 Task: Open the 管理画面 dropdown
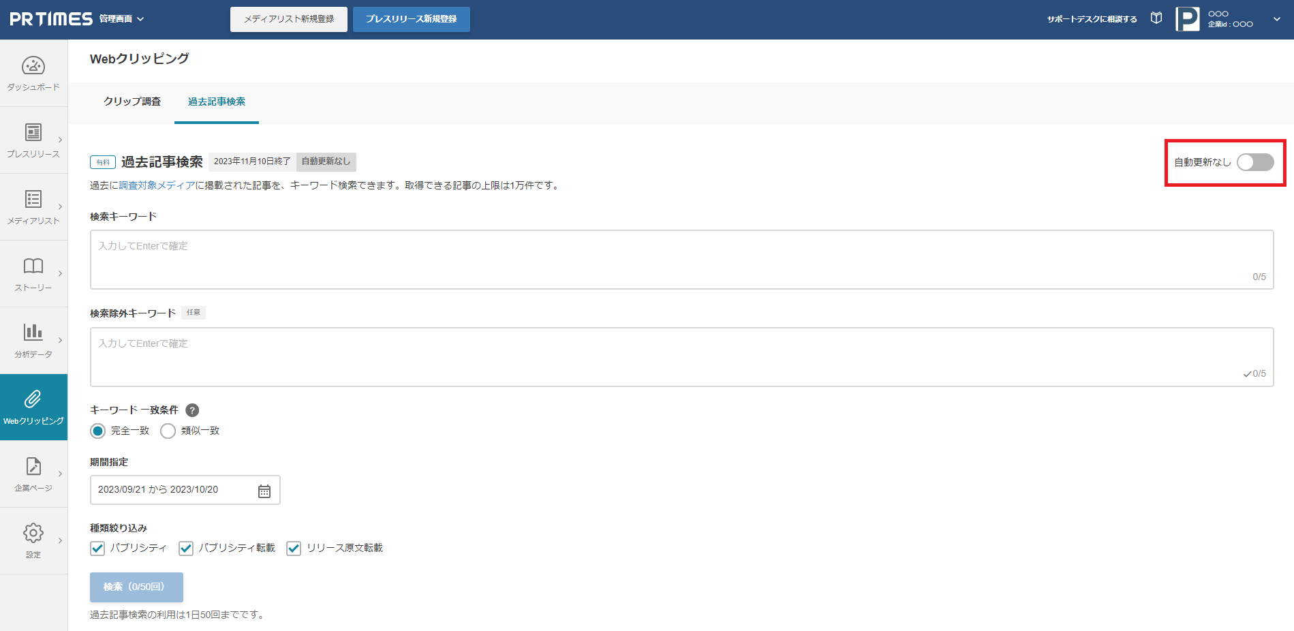pos(121,19)
